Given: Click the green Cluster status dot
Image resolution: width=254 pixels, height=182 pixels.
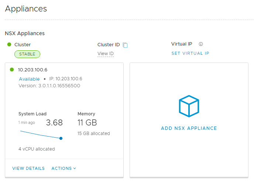Looking at the screenshot, I should (9, 44).
